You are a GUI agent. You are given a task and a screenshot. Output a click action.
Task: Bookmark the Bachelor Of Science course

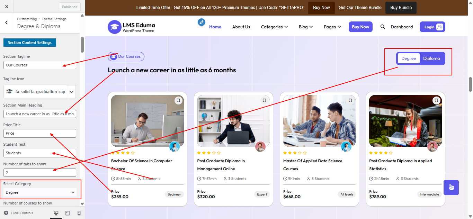pyautogui.click(x=178, y=100)
